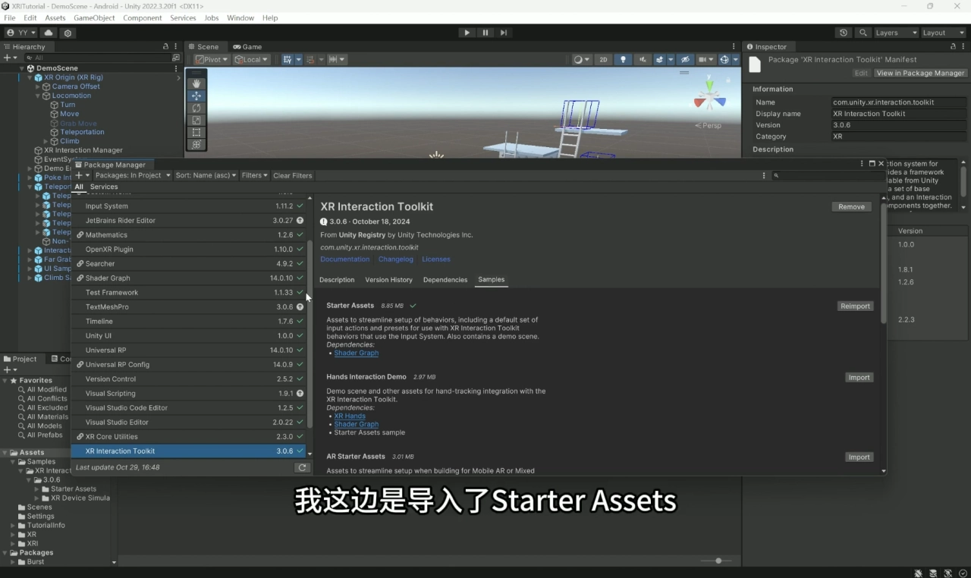The height and width of the screenshot is (578, 971).
Task: Open the Description tab
Action: [337, 280]
